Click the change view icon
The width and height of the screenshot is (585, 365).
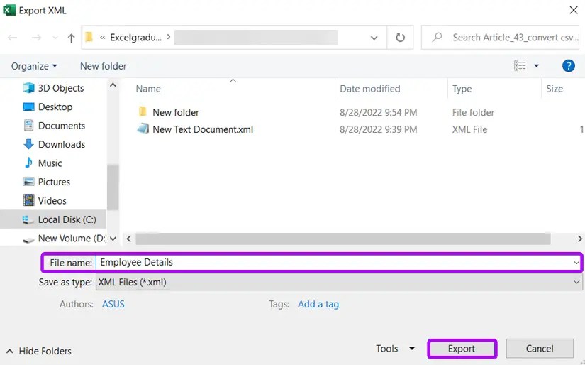520,66
